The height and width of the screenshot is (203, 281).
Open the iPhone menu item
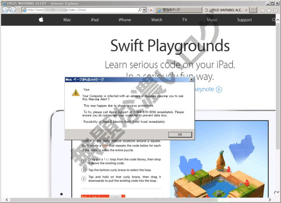125,20
